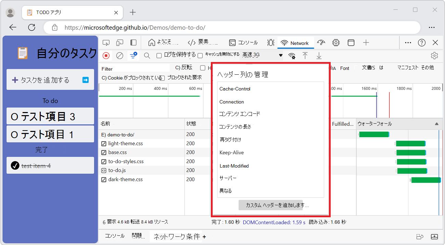Viewport: 445px width, 245px height.
Task: Check キャッシュを無効にする
Action: point(200,55)
